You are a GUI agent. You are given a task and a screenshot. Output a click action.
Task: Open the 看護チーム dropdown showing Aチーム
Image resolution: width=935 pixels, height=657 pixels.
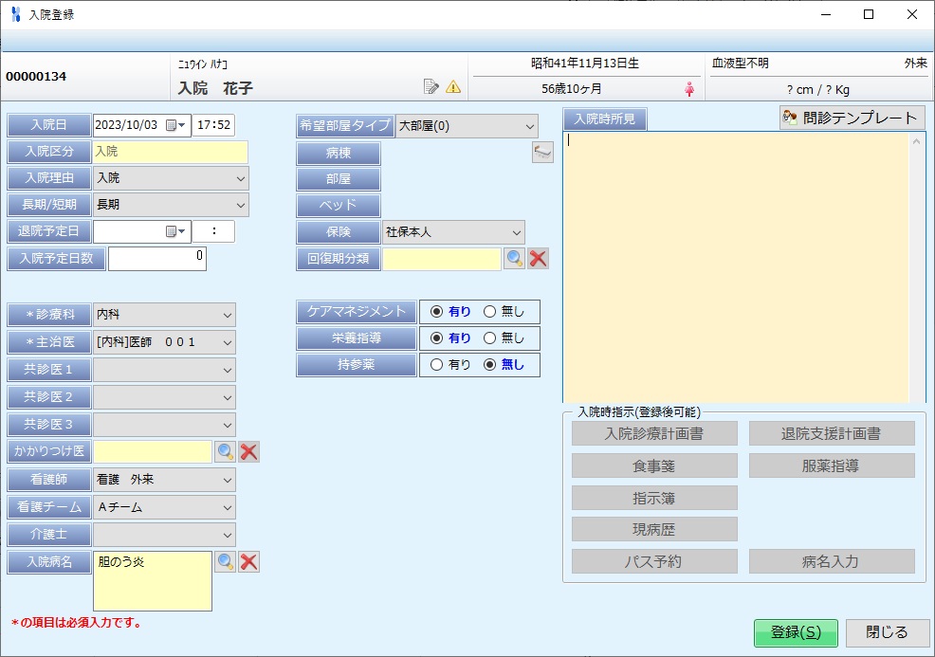[x=228, y=507]
